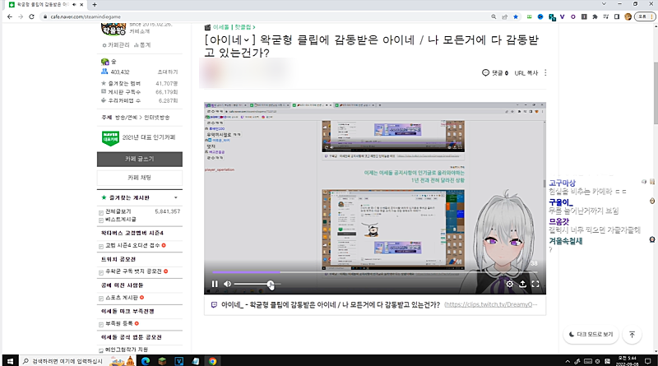Pause the video with the pause button
This screenshot has height=366, width=658.
(x=215, y=284)
